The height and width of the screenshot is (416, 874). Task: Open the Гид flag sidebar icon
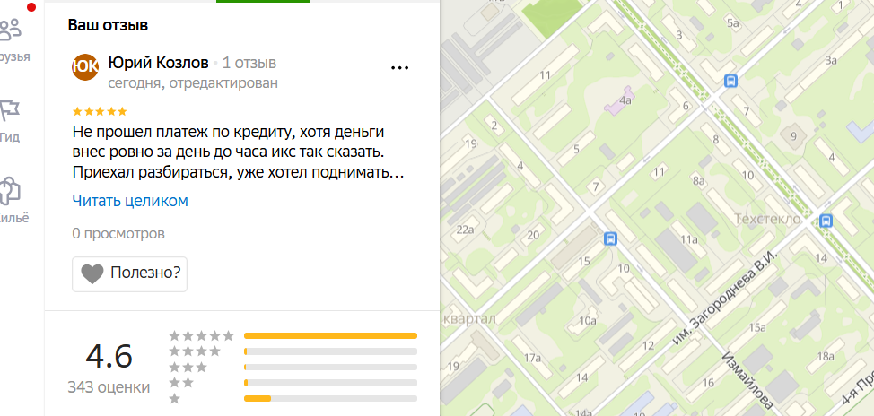10,111
